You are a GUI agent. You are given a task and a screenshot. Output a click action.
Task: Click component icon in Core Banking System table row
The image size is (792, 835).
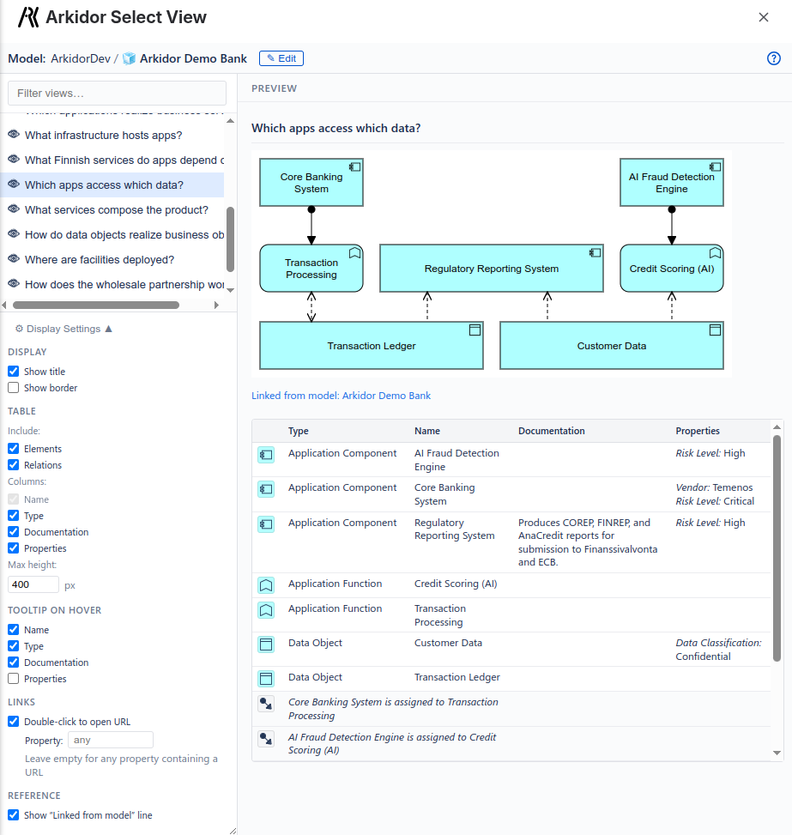(x=266, y=489)
